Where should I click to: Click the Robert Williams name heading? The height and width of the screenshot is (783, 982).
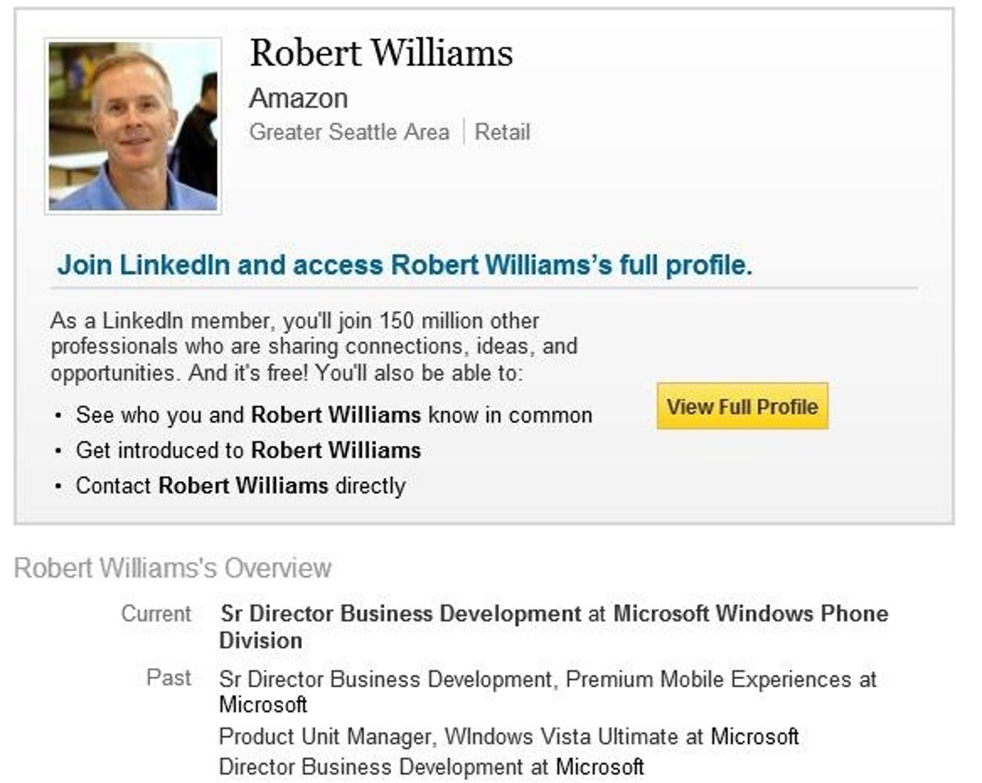381,53
